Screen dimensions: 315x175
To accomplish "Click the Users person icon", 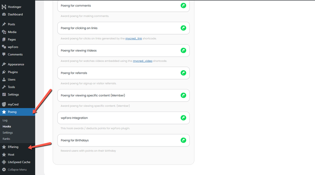I will tap(4, 79).
